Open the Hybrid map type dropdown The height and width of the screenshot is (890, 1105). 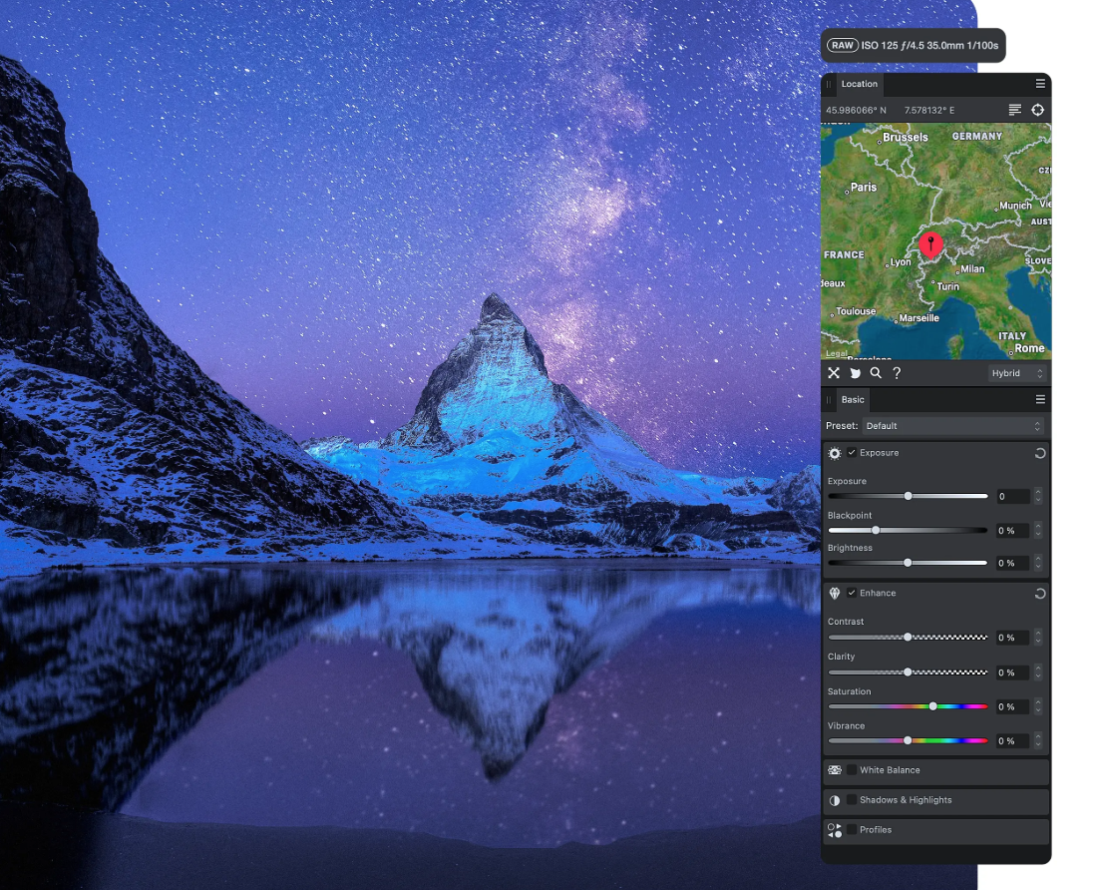pyautogui.click(x=1017, y=373)
